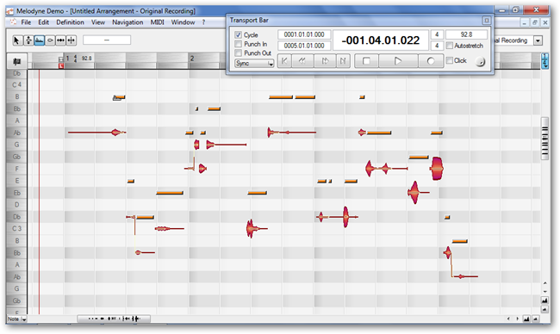Open the Sync dropdown
This screenshot has width=560, height=334.
tap(254, 63)
